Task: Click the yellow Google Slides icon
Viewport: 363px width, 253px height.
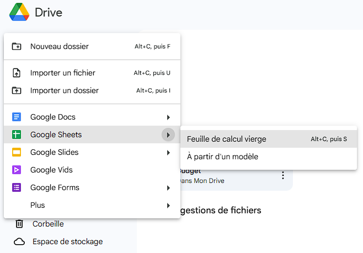Action: click(17, 152)
